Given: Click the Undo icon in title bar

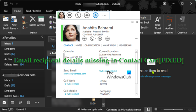Looking at the screenshot, I should [x=11, y=4].
